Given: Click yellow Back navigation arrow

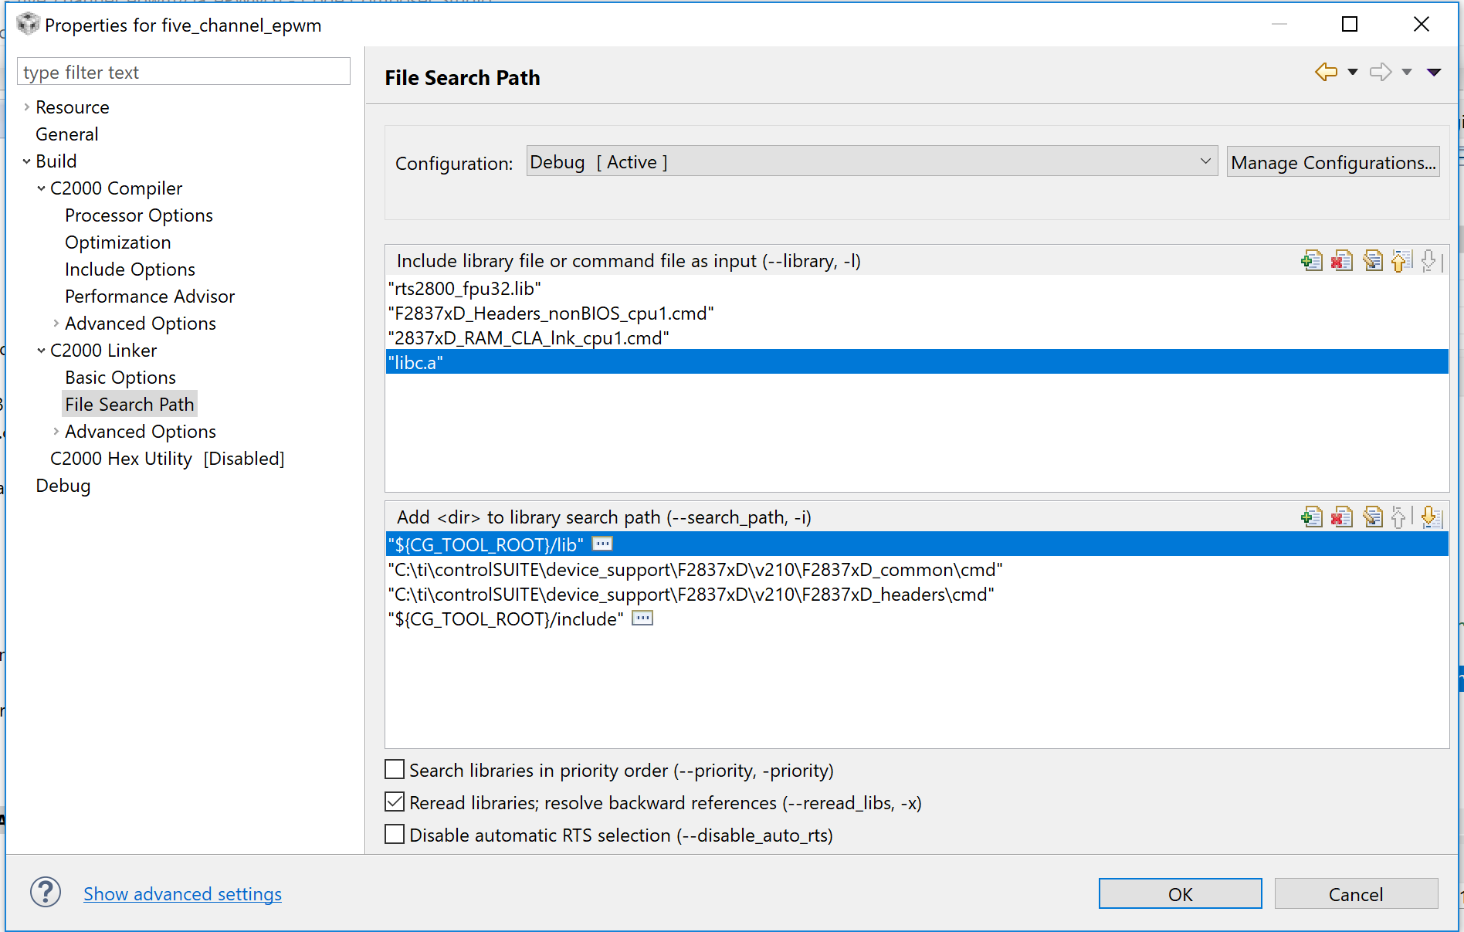Looking at the screenshot, I should pyautogui.click(x=1326, y=72).
